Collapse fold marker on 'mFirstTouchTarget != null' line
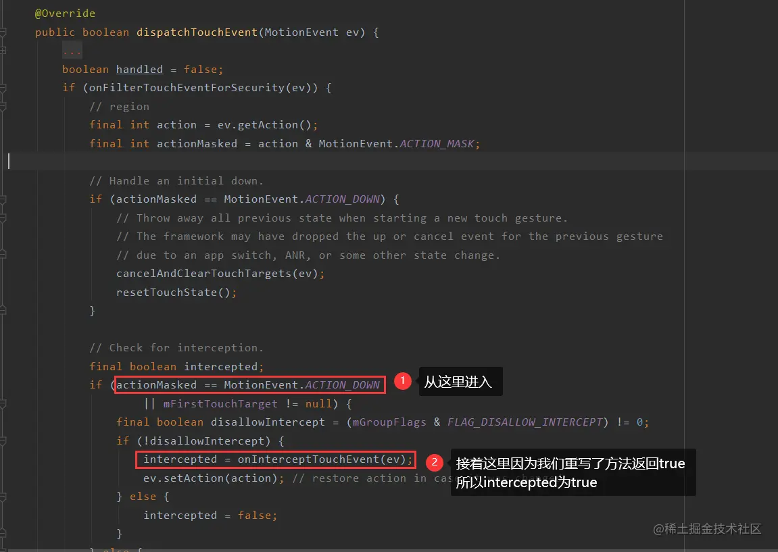 [x=3, y=404]
